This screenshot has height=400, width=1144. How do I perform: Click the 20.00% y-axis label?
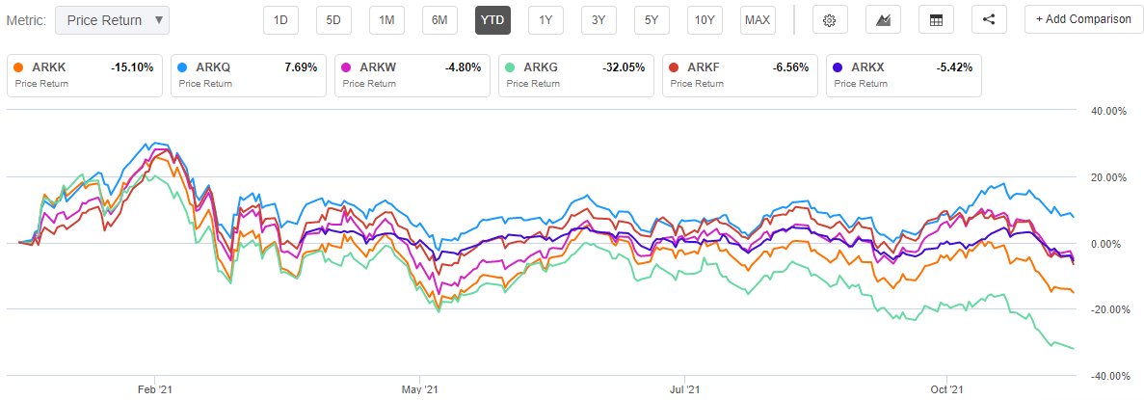(1109, 177)
